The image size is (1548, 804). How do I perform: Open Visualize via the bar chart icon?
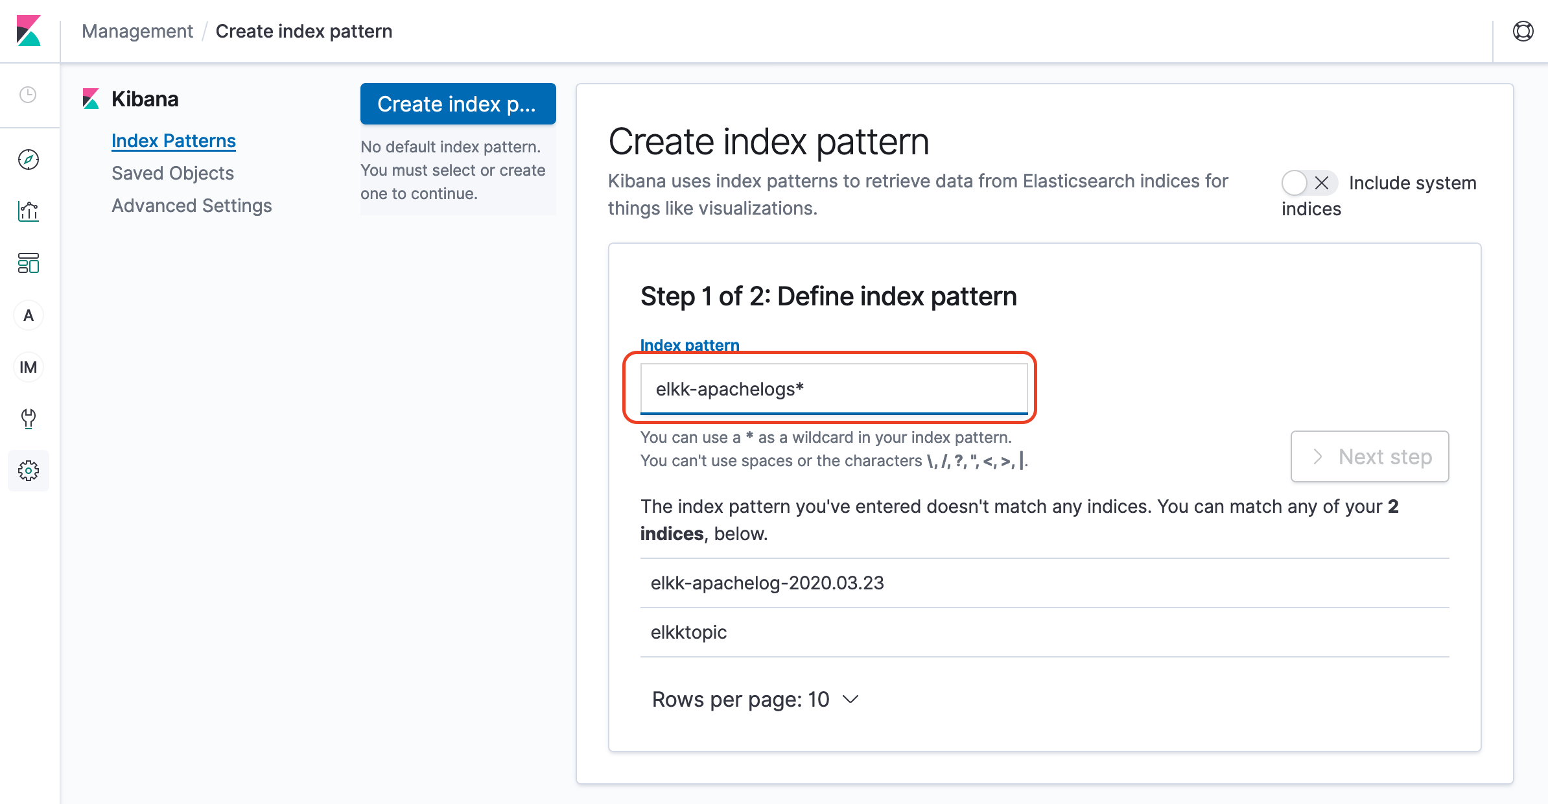(29, 211)
